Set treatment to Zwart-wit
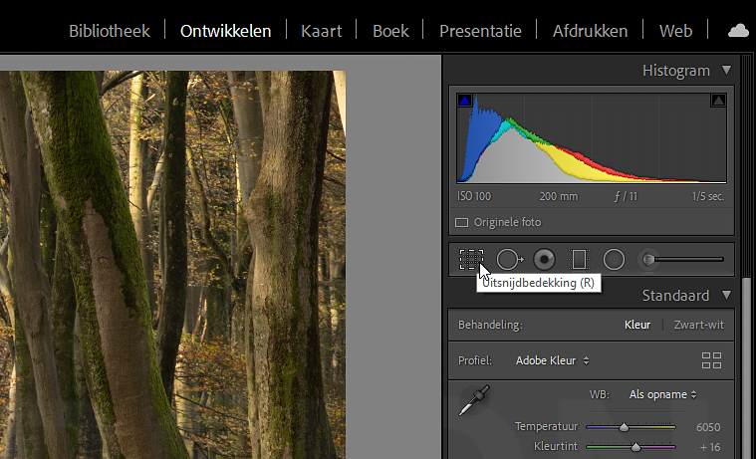756x459 pixels. (x=698, y=325)
